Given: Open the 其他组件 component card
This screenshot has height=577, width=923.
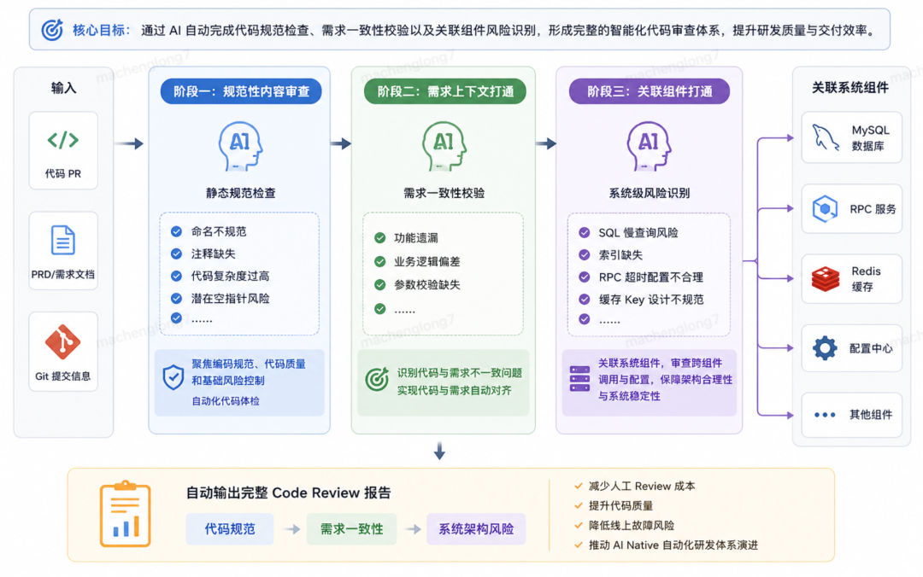Looking at the screenshot, I should coord(852,415).
